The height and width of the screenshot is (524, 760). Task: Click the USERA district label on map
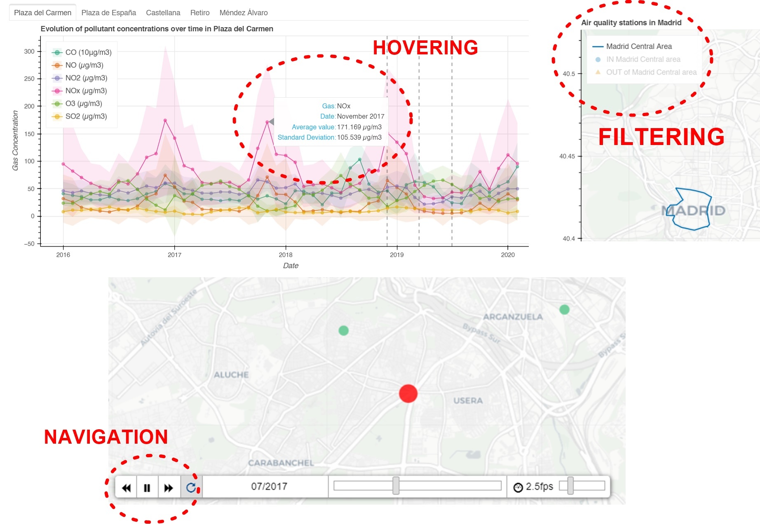pyautogui.click(x=468, y=400)
